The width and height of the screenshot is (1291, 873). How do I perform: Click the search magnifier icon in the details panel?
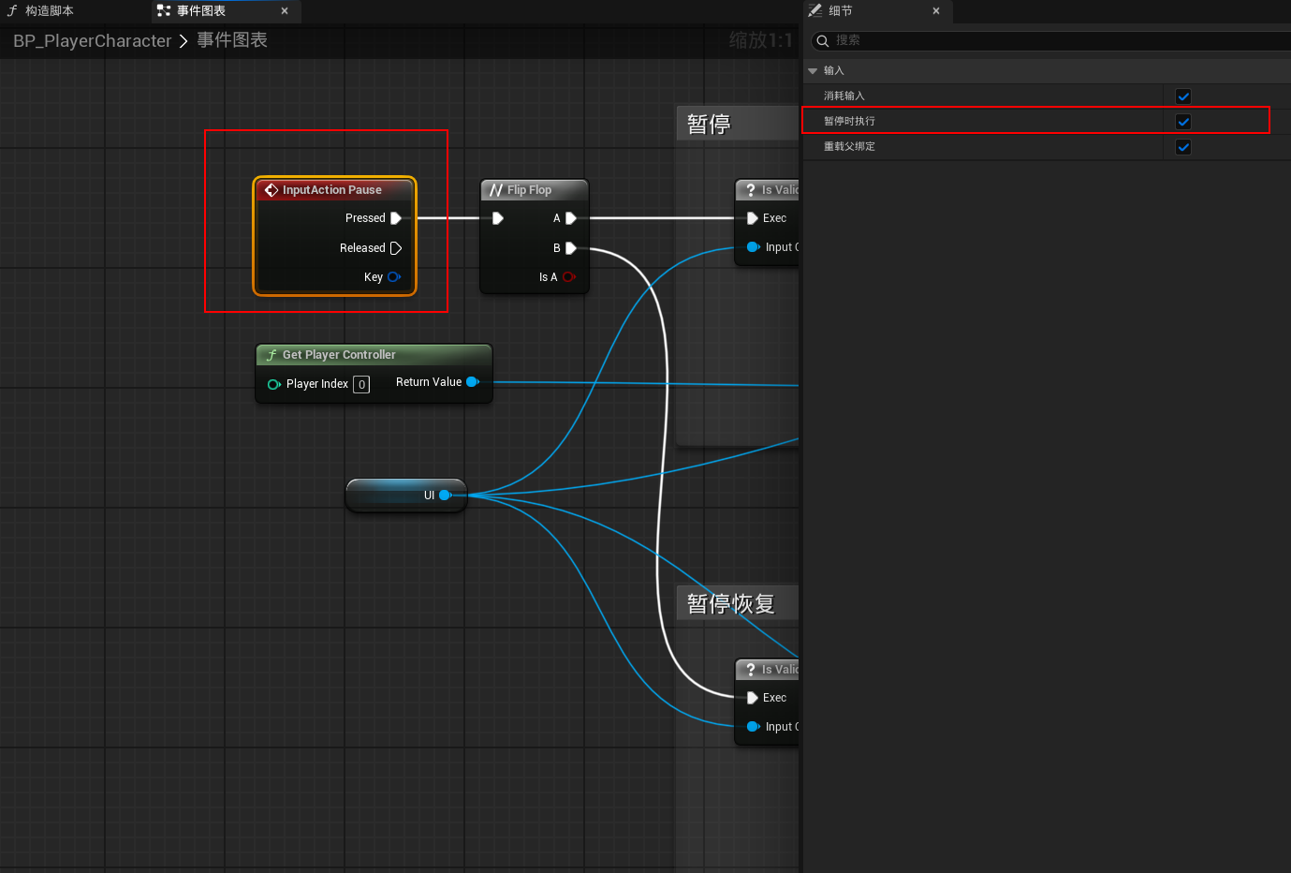coord(823,40)
